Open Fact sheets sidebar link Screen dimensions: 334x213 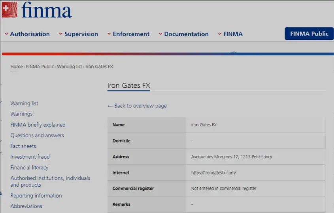click(23, 146)
